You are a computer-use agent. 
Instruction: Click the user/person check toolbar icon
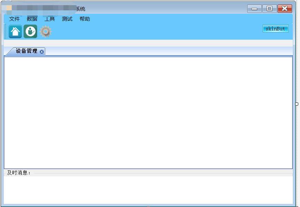(x=30, y=31)
